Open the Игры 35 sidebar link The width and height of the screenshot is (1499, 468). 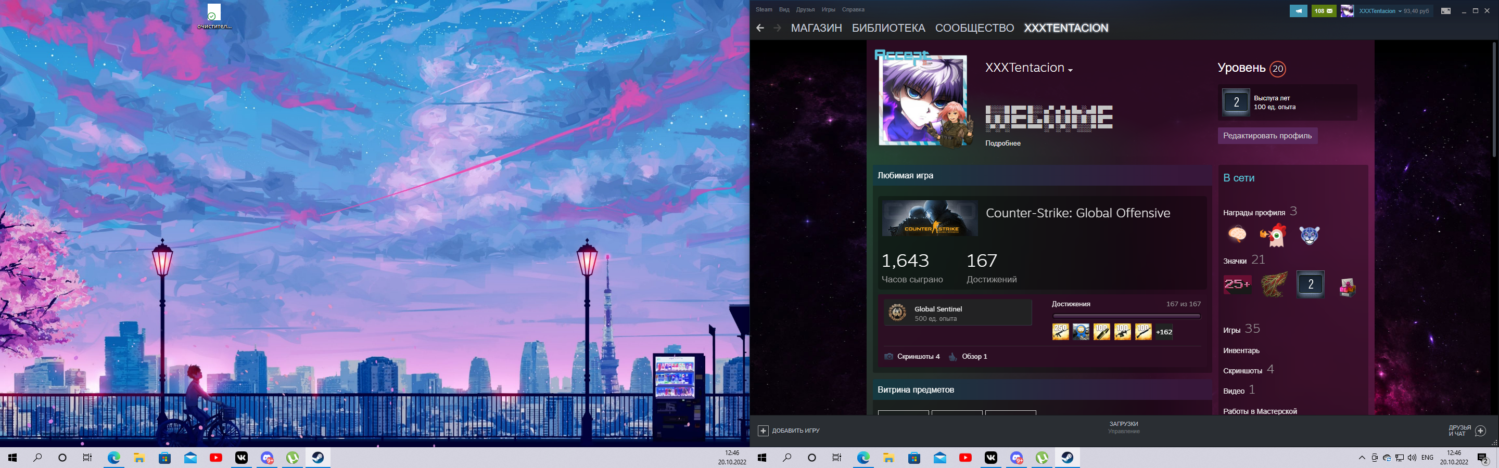point(1241,329)
